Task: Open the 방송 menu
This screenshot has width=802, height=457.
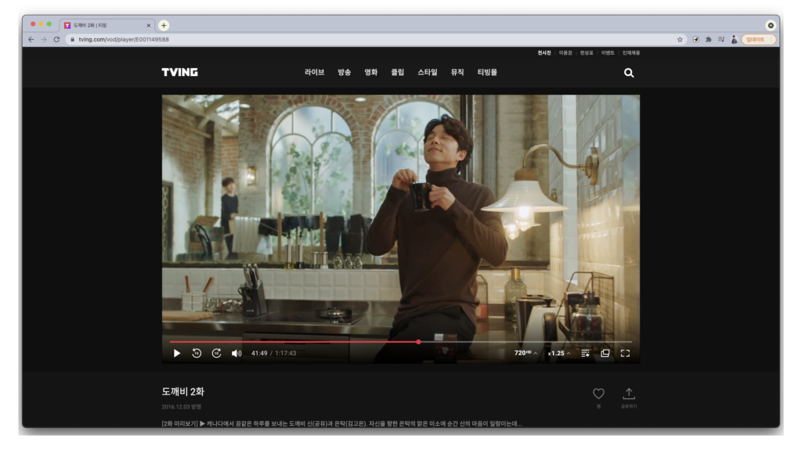Action: [345, 72]
